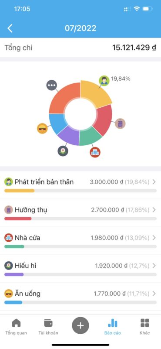Screen dimensions: 161x349
Task: Open the Hiếu hỉ row chevron
Action: coord(154,266)
